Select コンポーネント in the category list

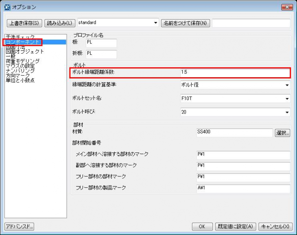pyautogui.click(x=22, y=42)
